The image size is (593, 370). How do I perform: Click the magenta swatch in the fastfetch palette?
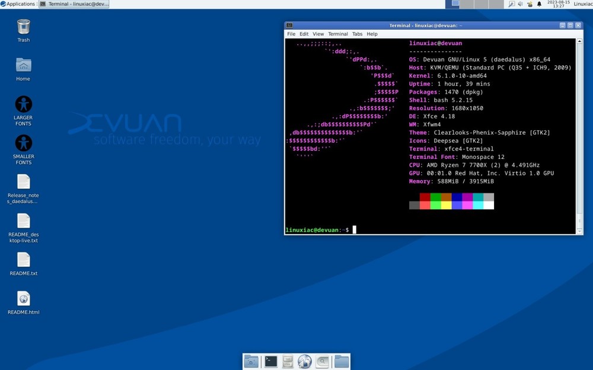coord(467,198)
